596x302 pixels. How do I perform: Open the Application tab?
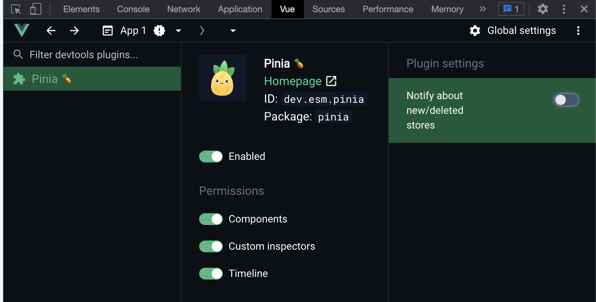click(x=240, y=9)
